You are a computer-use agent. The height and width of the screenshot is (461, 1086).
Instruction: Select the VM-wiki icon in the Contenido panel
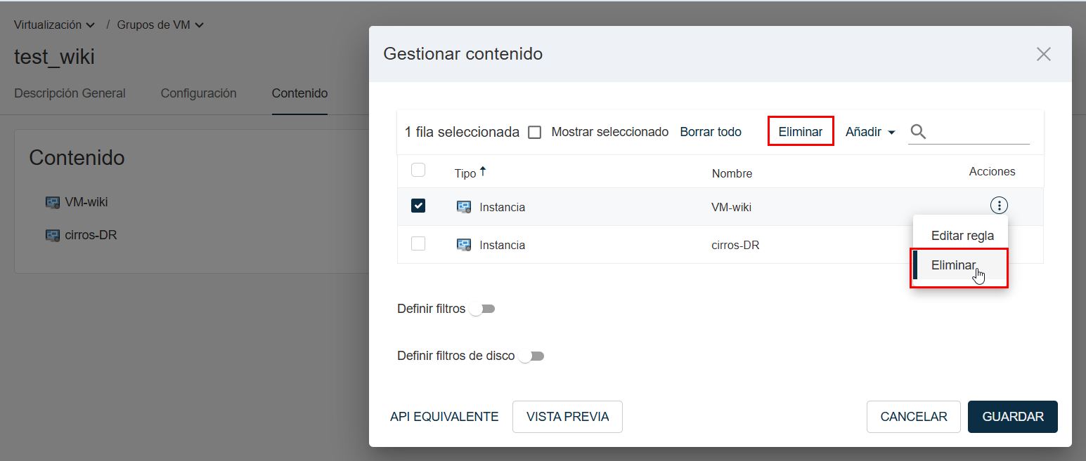[52, 201]
